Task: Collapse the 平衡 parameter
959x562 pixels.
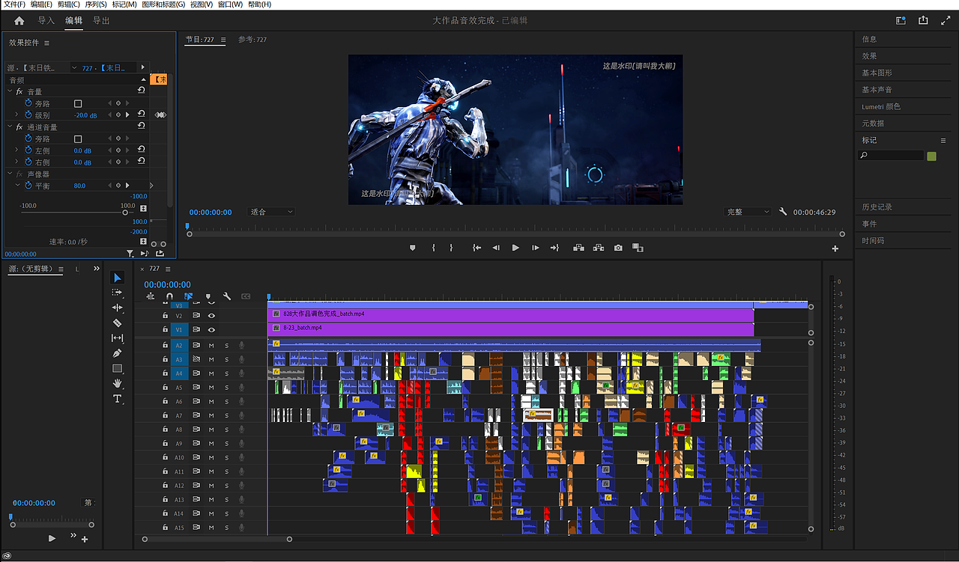Action: 17,185
